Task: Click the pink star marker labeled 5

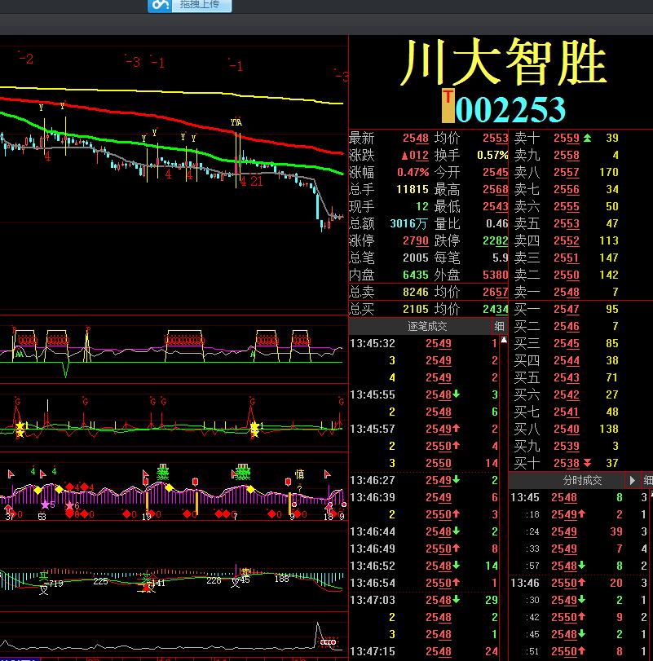Action: (45, 505)
